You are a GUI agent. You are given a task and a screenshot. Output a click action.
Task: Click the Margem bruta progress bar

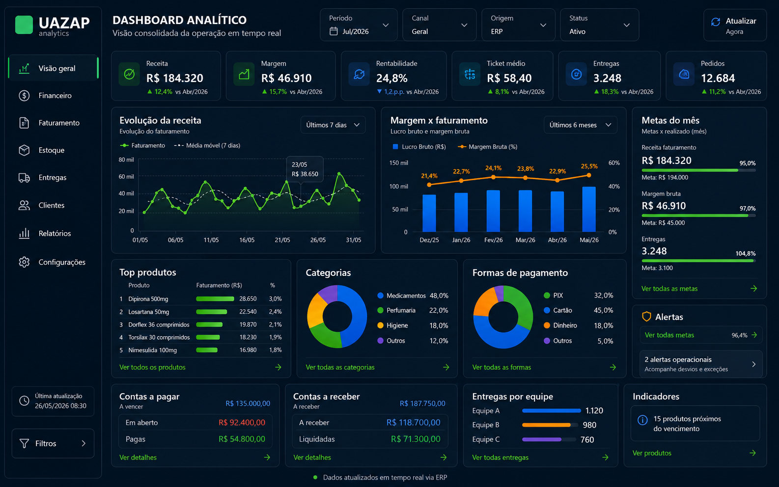tap(698, 216)
